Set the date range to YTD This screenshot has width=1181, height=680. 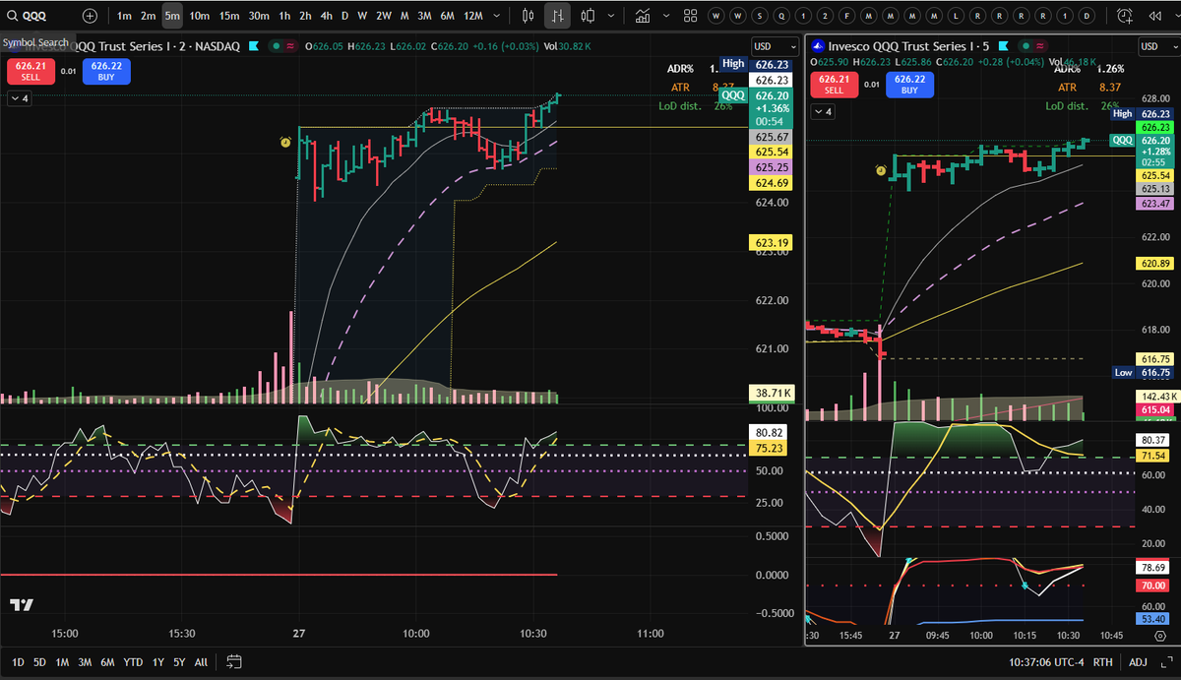tap(133, 662)
